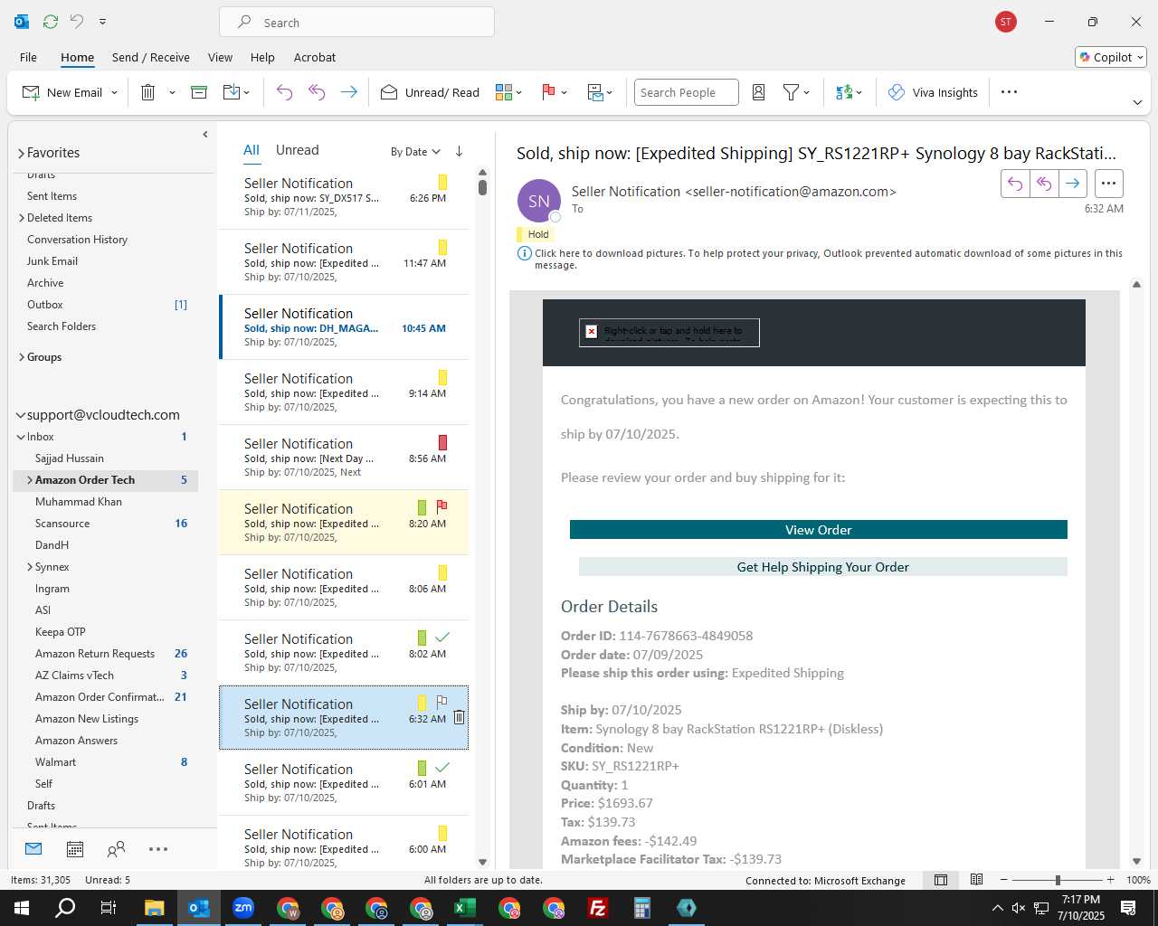
Task: Click the Search People field
Action: [x=686, y=92]
